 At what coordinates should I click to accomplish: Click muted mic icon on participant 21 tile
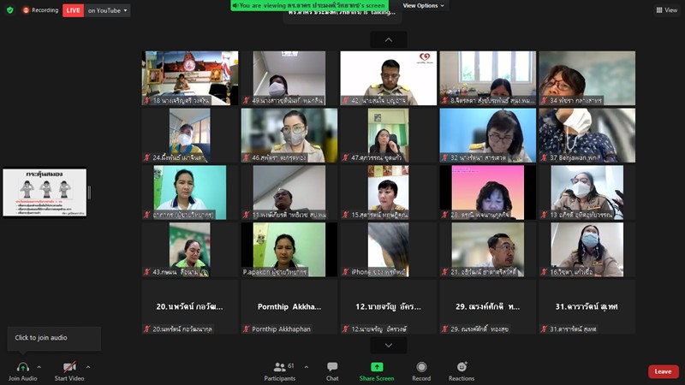(x=445, y=272)
